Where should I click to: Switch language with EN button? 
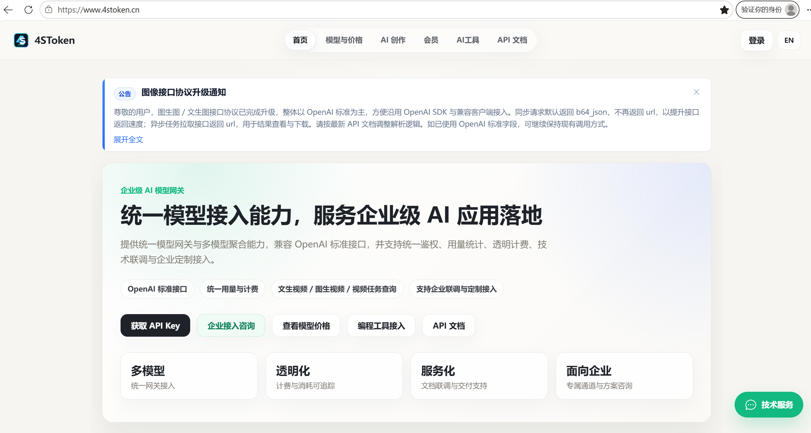coord(789,40)
